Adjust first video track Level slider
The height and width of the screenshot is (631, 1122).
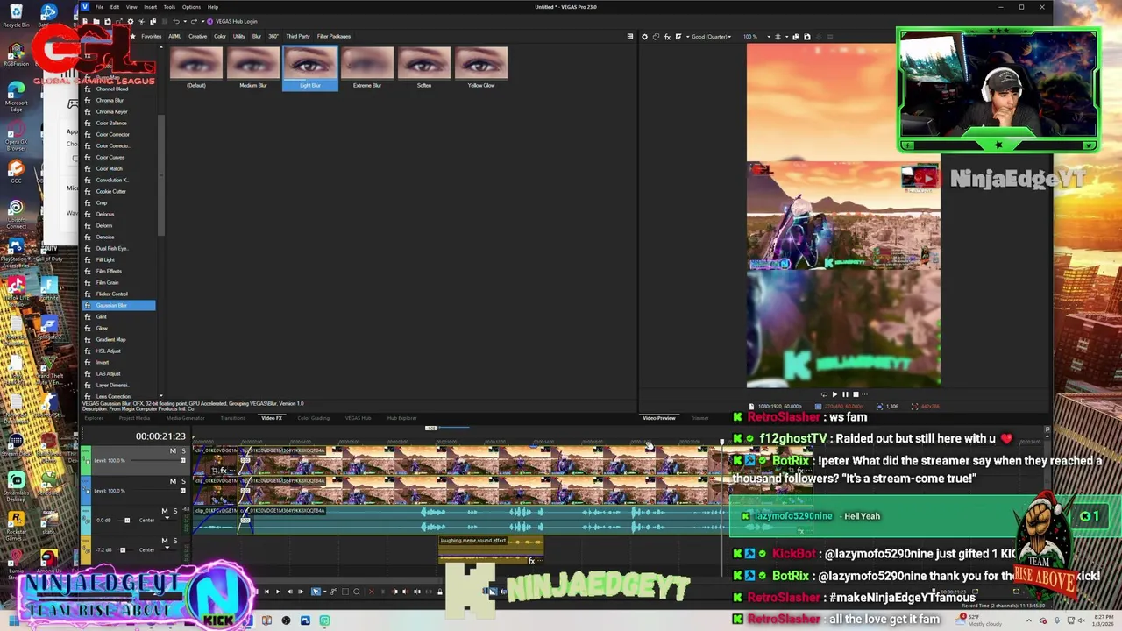[182, 460]
